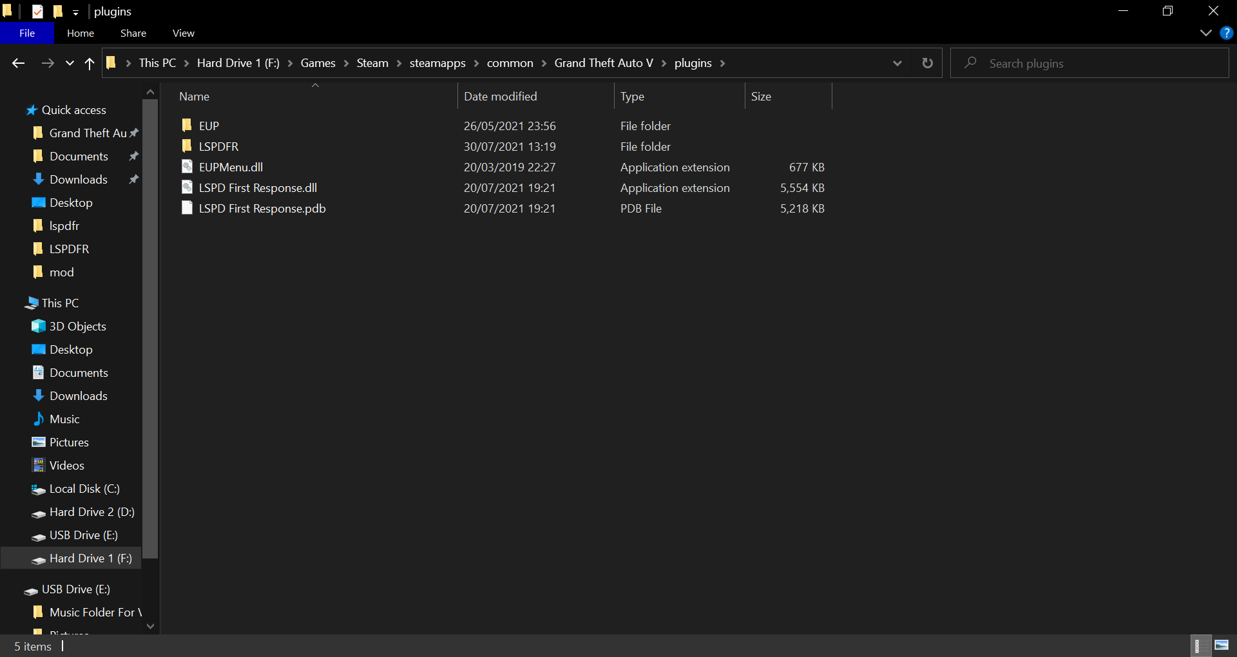Open the Local Disk (C:) drive
This screenshot has height=657, width=1237.
[x=84, y=489]
